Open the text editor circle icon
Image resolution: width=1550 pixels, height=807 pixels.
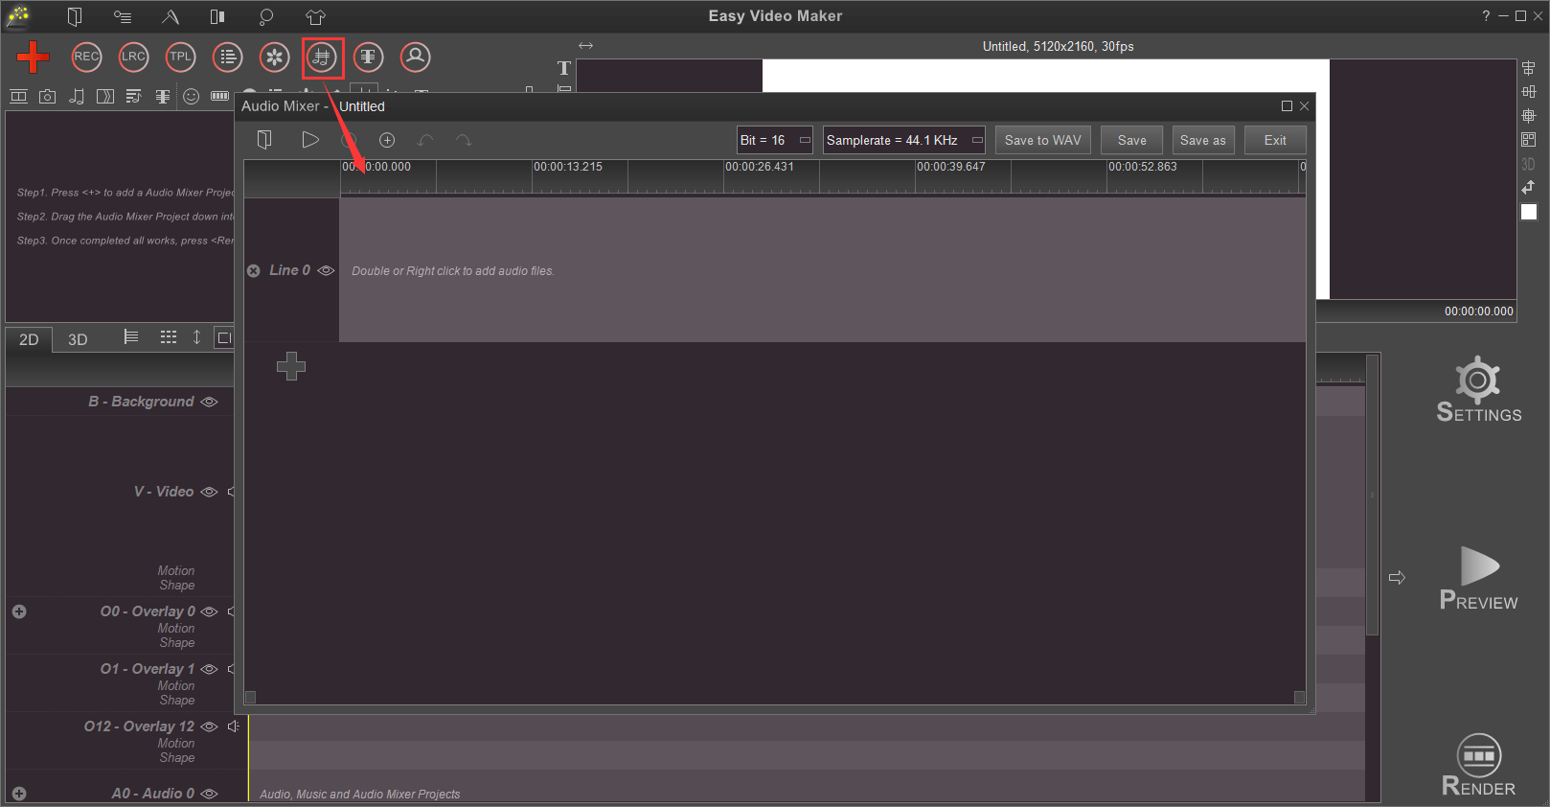tap(368, 57)
